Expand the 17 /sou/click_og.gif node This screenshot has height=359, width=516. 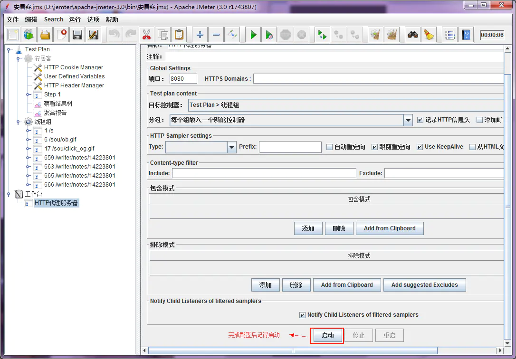pyautogui.click(x=29, y=149)
